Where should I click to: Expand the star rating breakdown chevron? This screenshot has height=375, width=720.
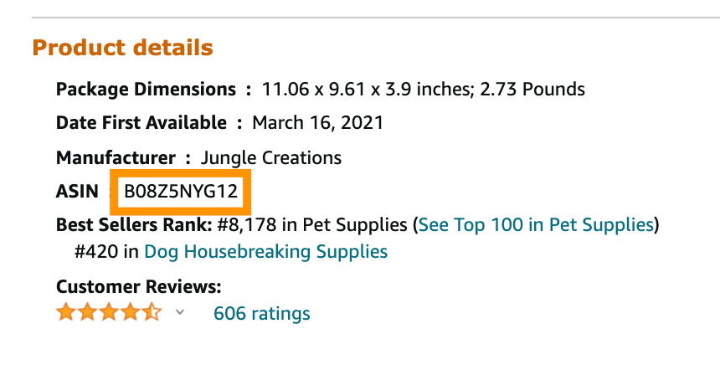[x=180, y=312]
